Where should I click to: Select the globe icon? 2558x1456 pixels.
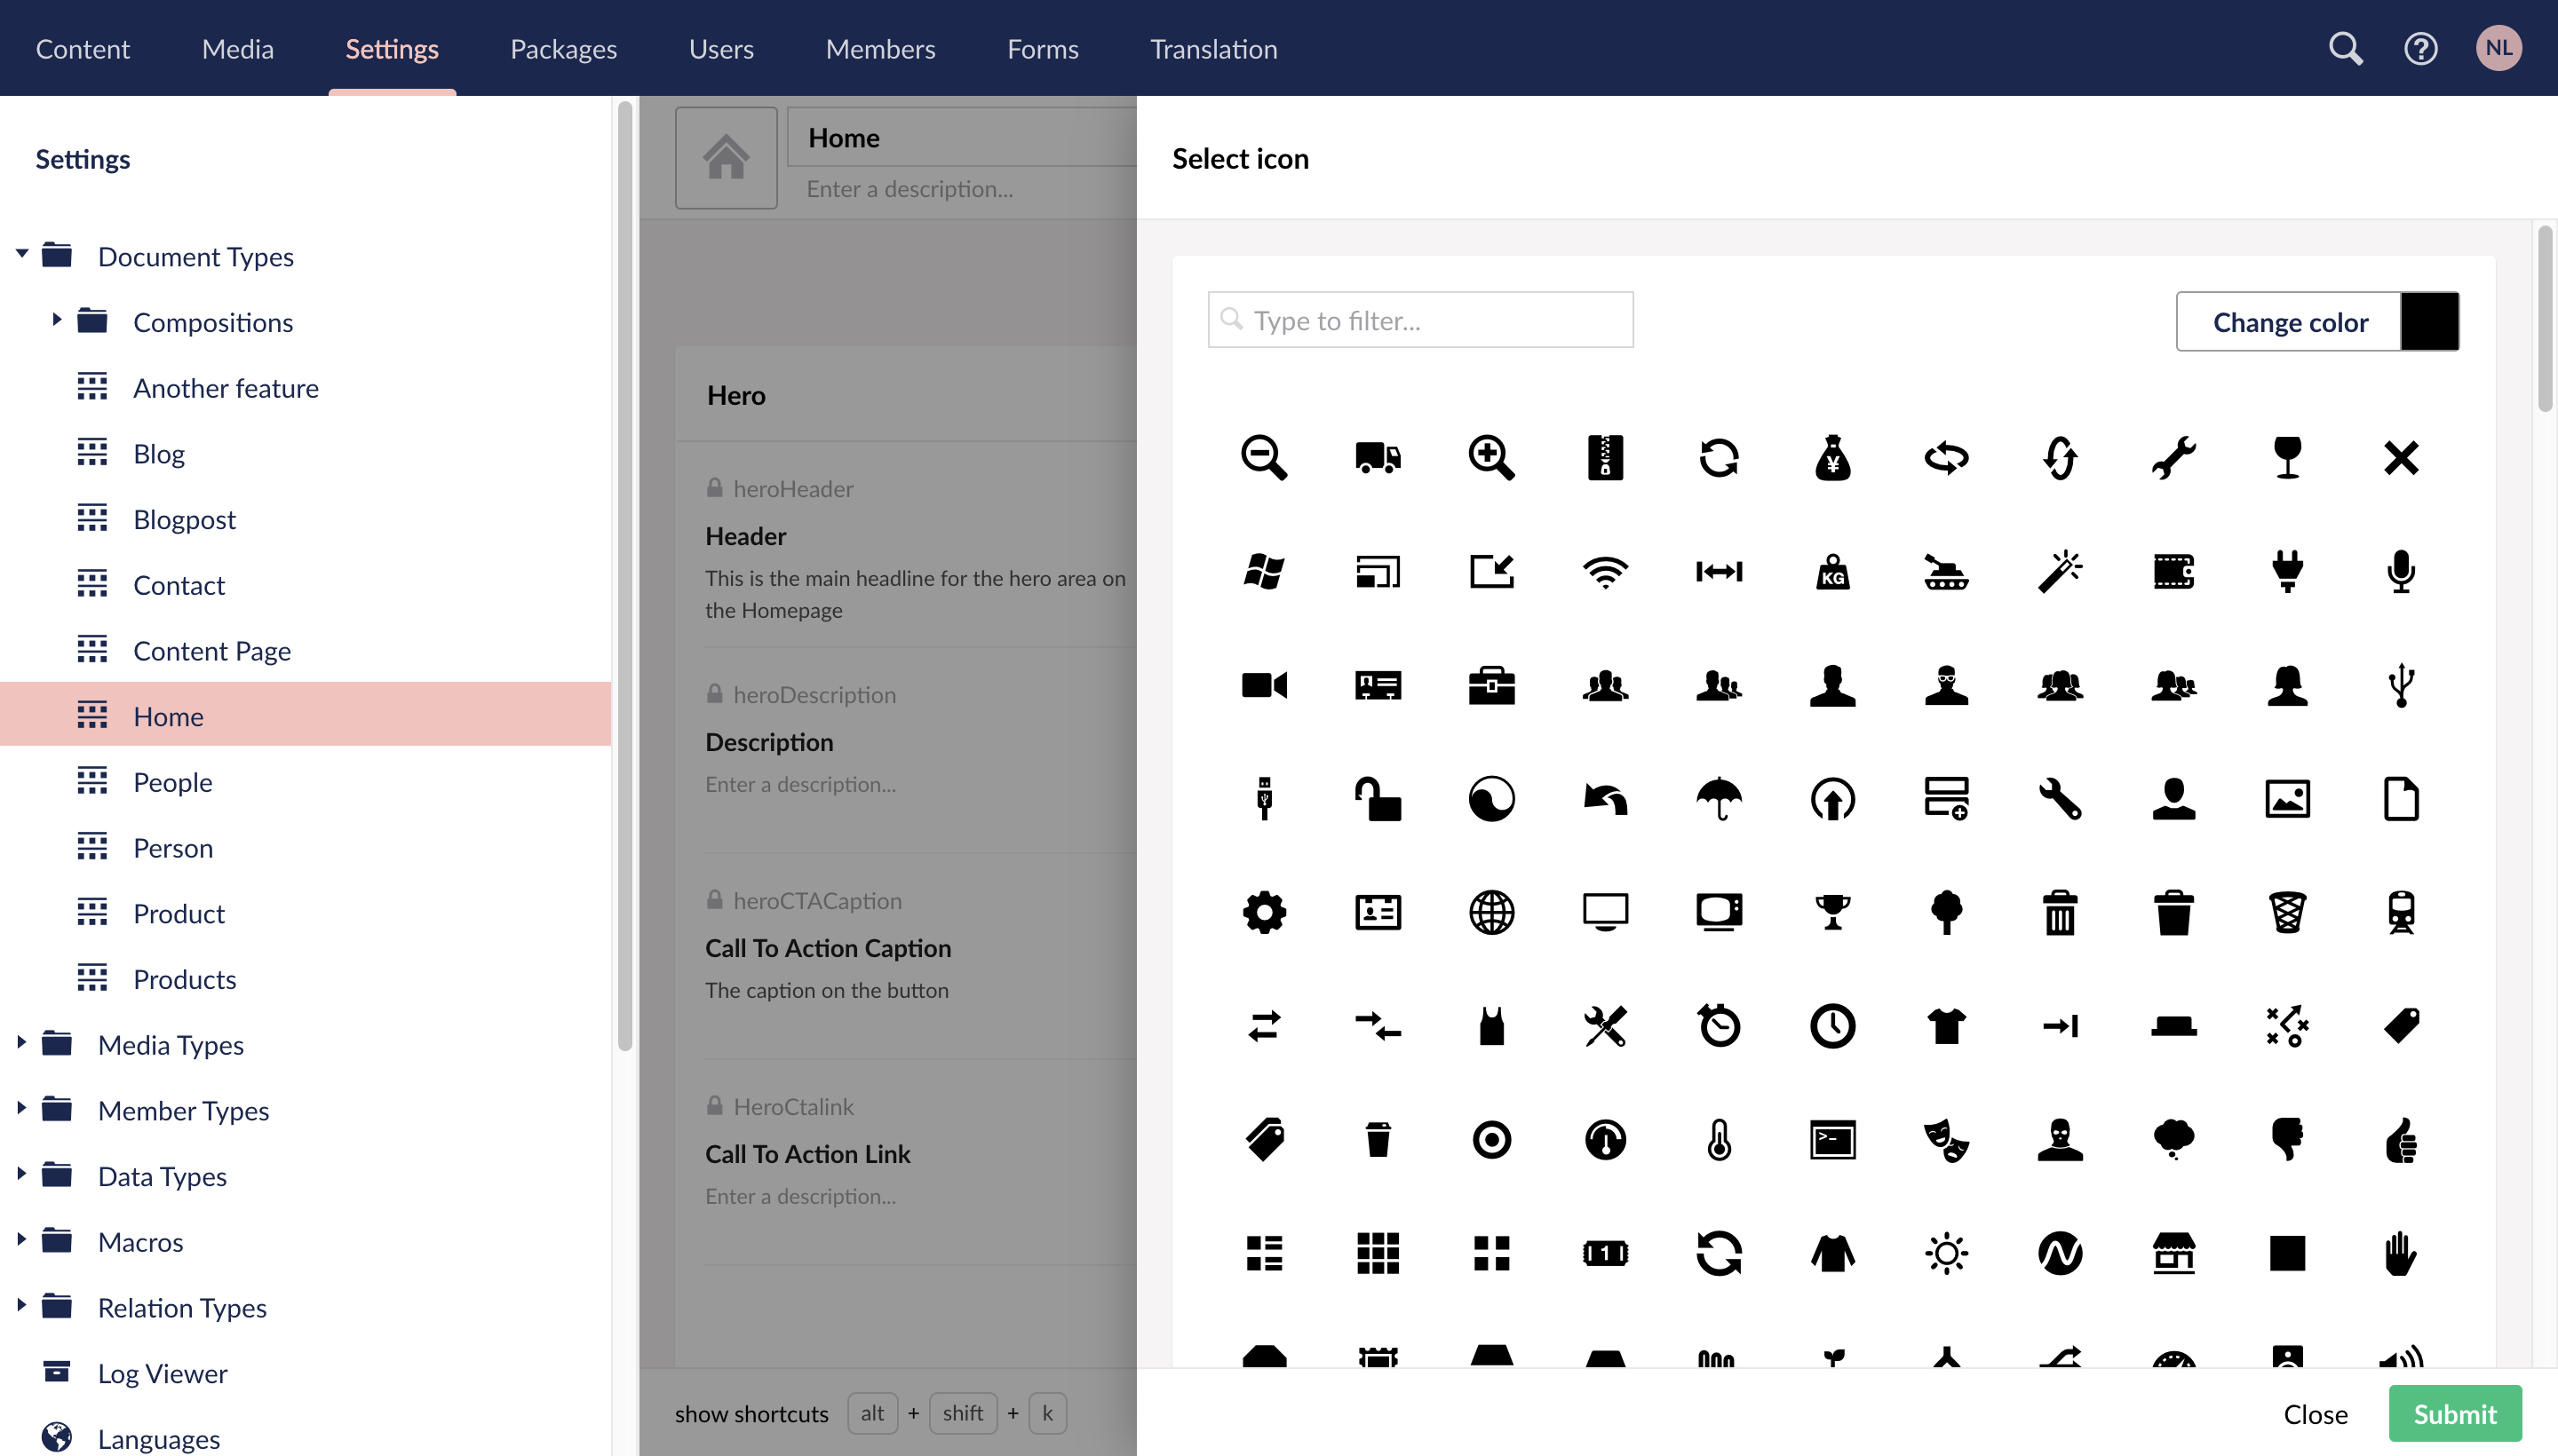tap(1491, 911)
